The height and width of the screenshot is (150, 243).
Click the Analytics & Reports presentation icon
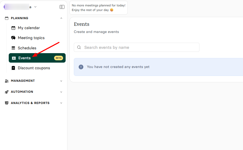6,103
